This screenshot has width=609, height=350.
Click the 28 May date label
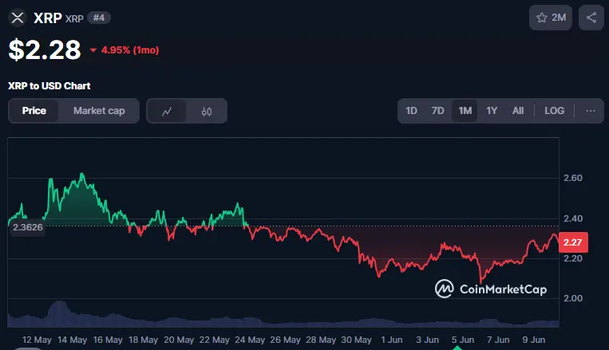pyautogui.click(x=321, y=340)
